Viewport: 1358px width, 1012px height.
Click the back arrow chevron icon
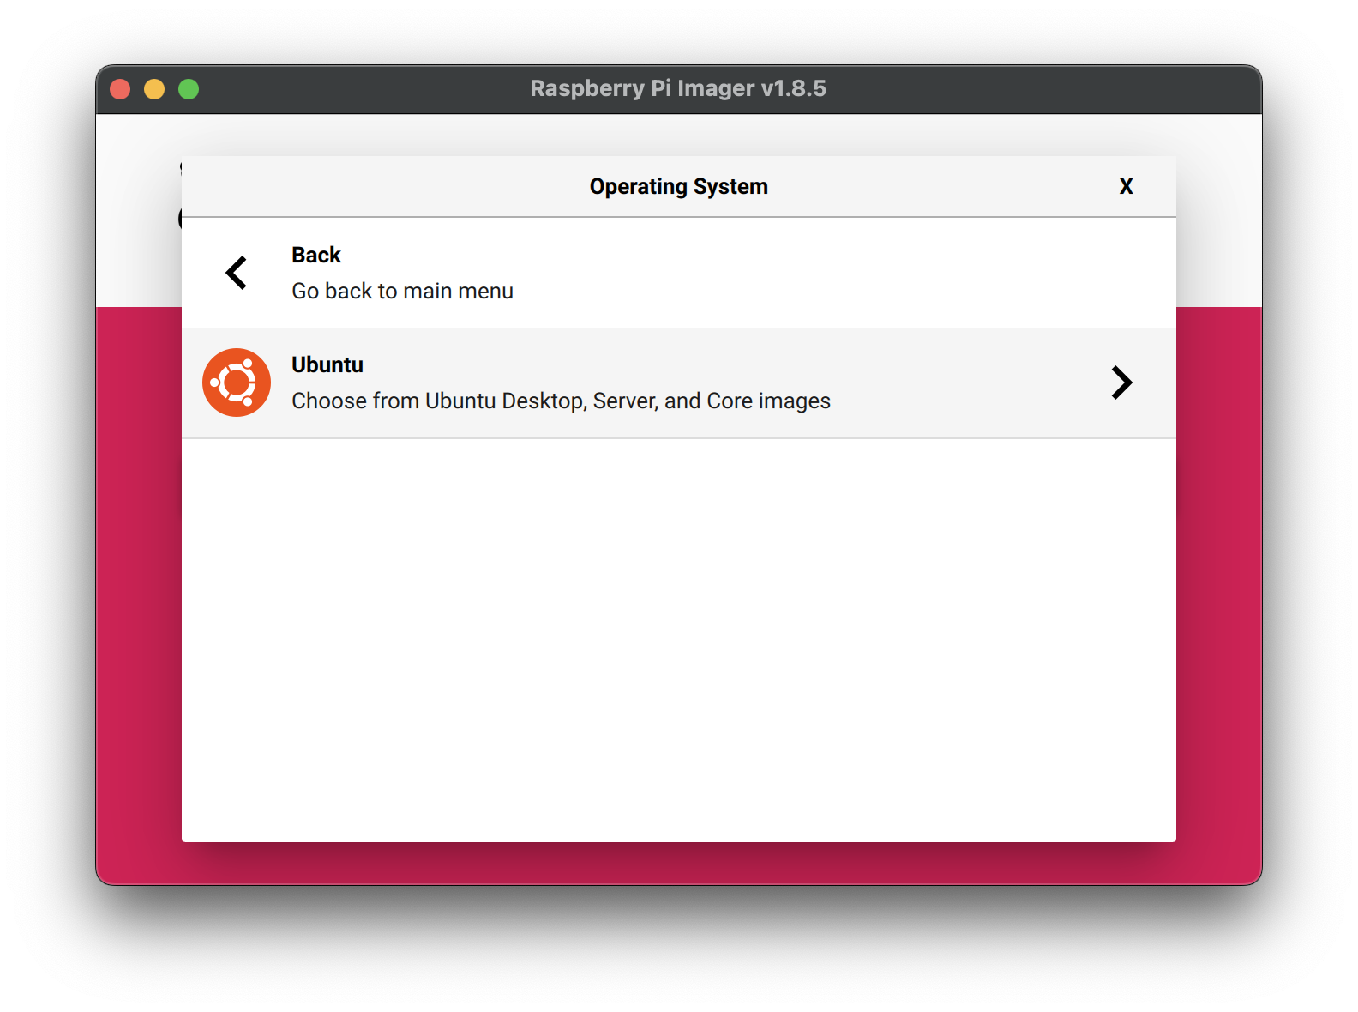[237, 273]
